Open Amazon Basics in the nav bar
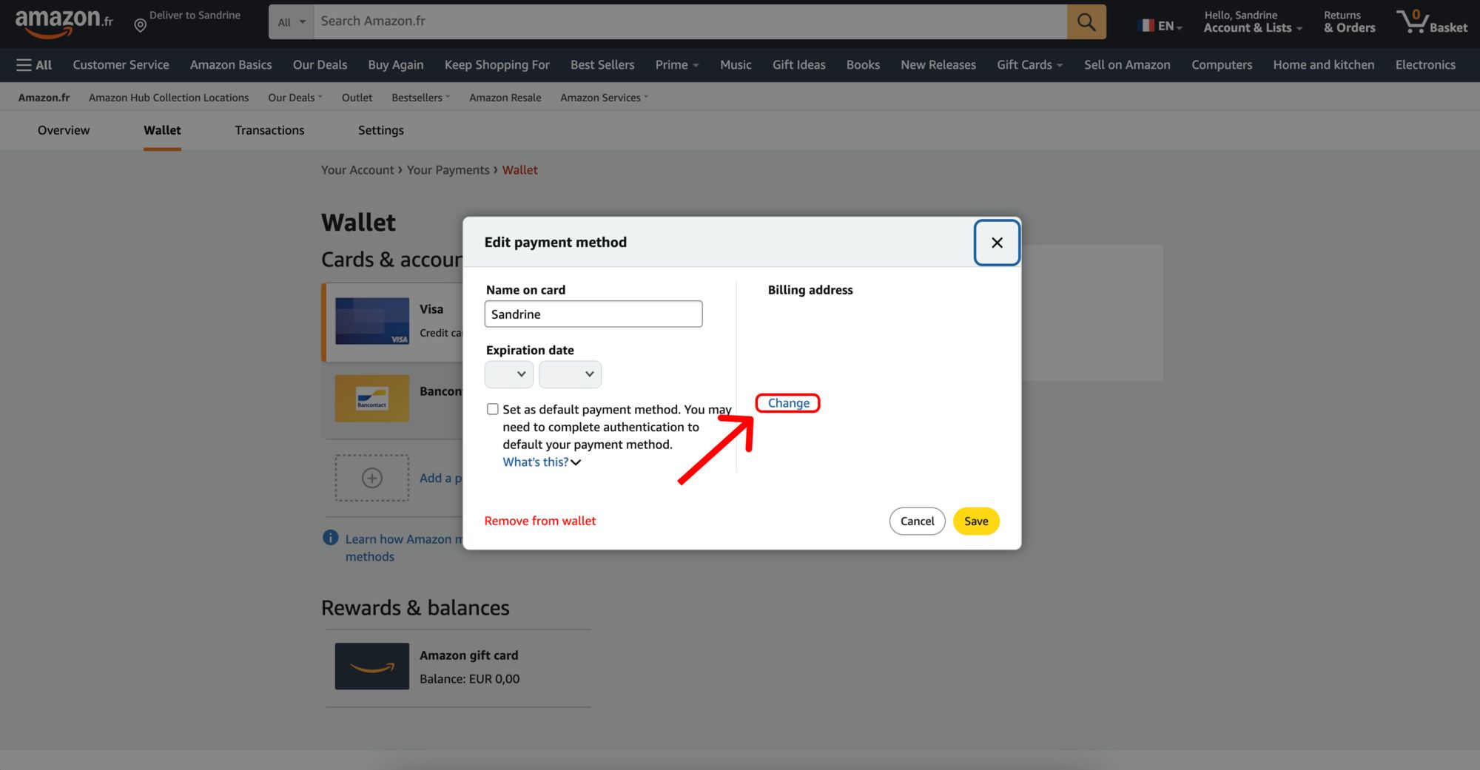1480x770 pixels. point(231,65)
